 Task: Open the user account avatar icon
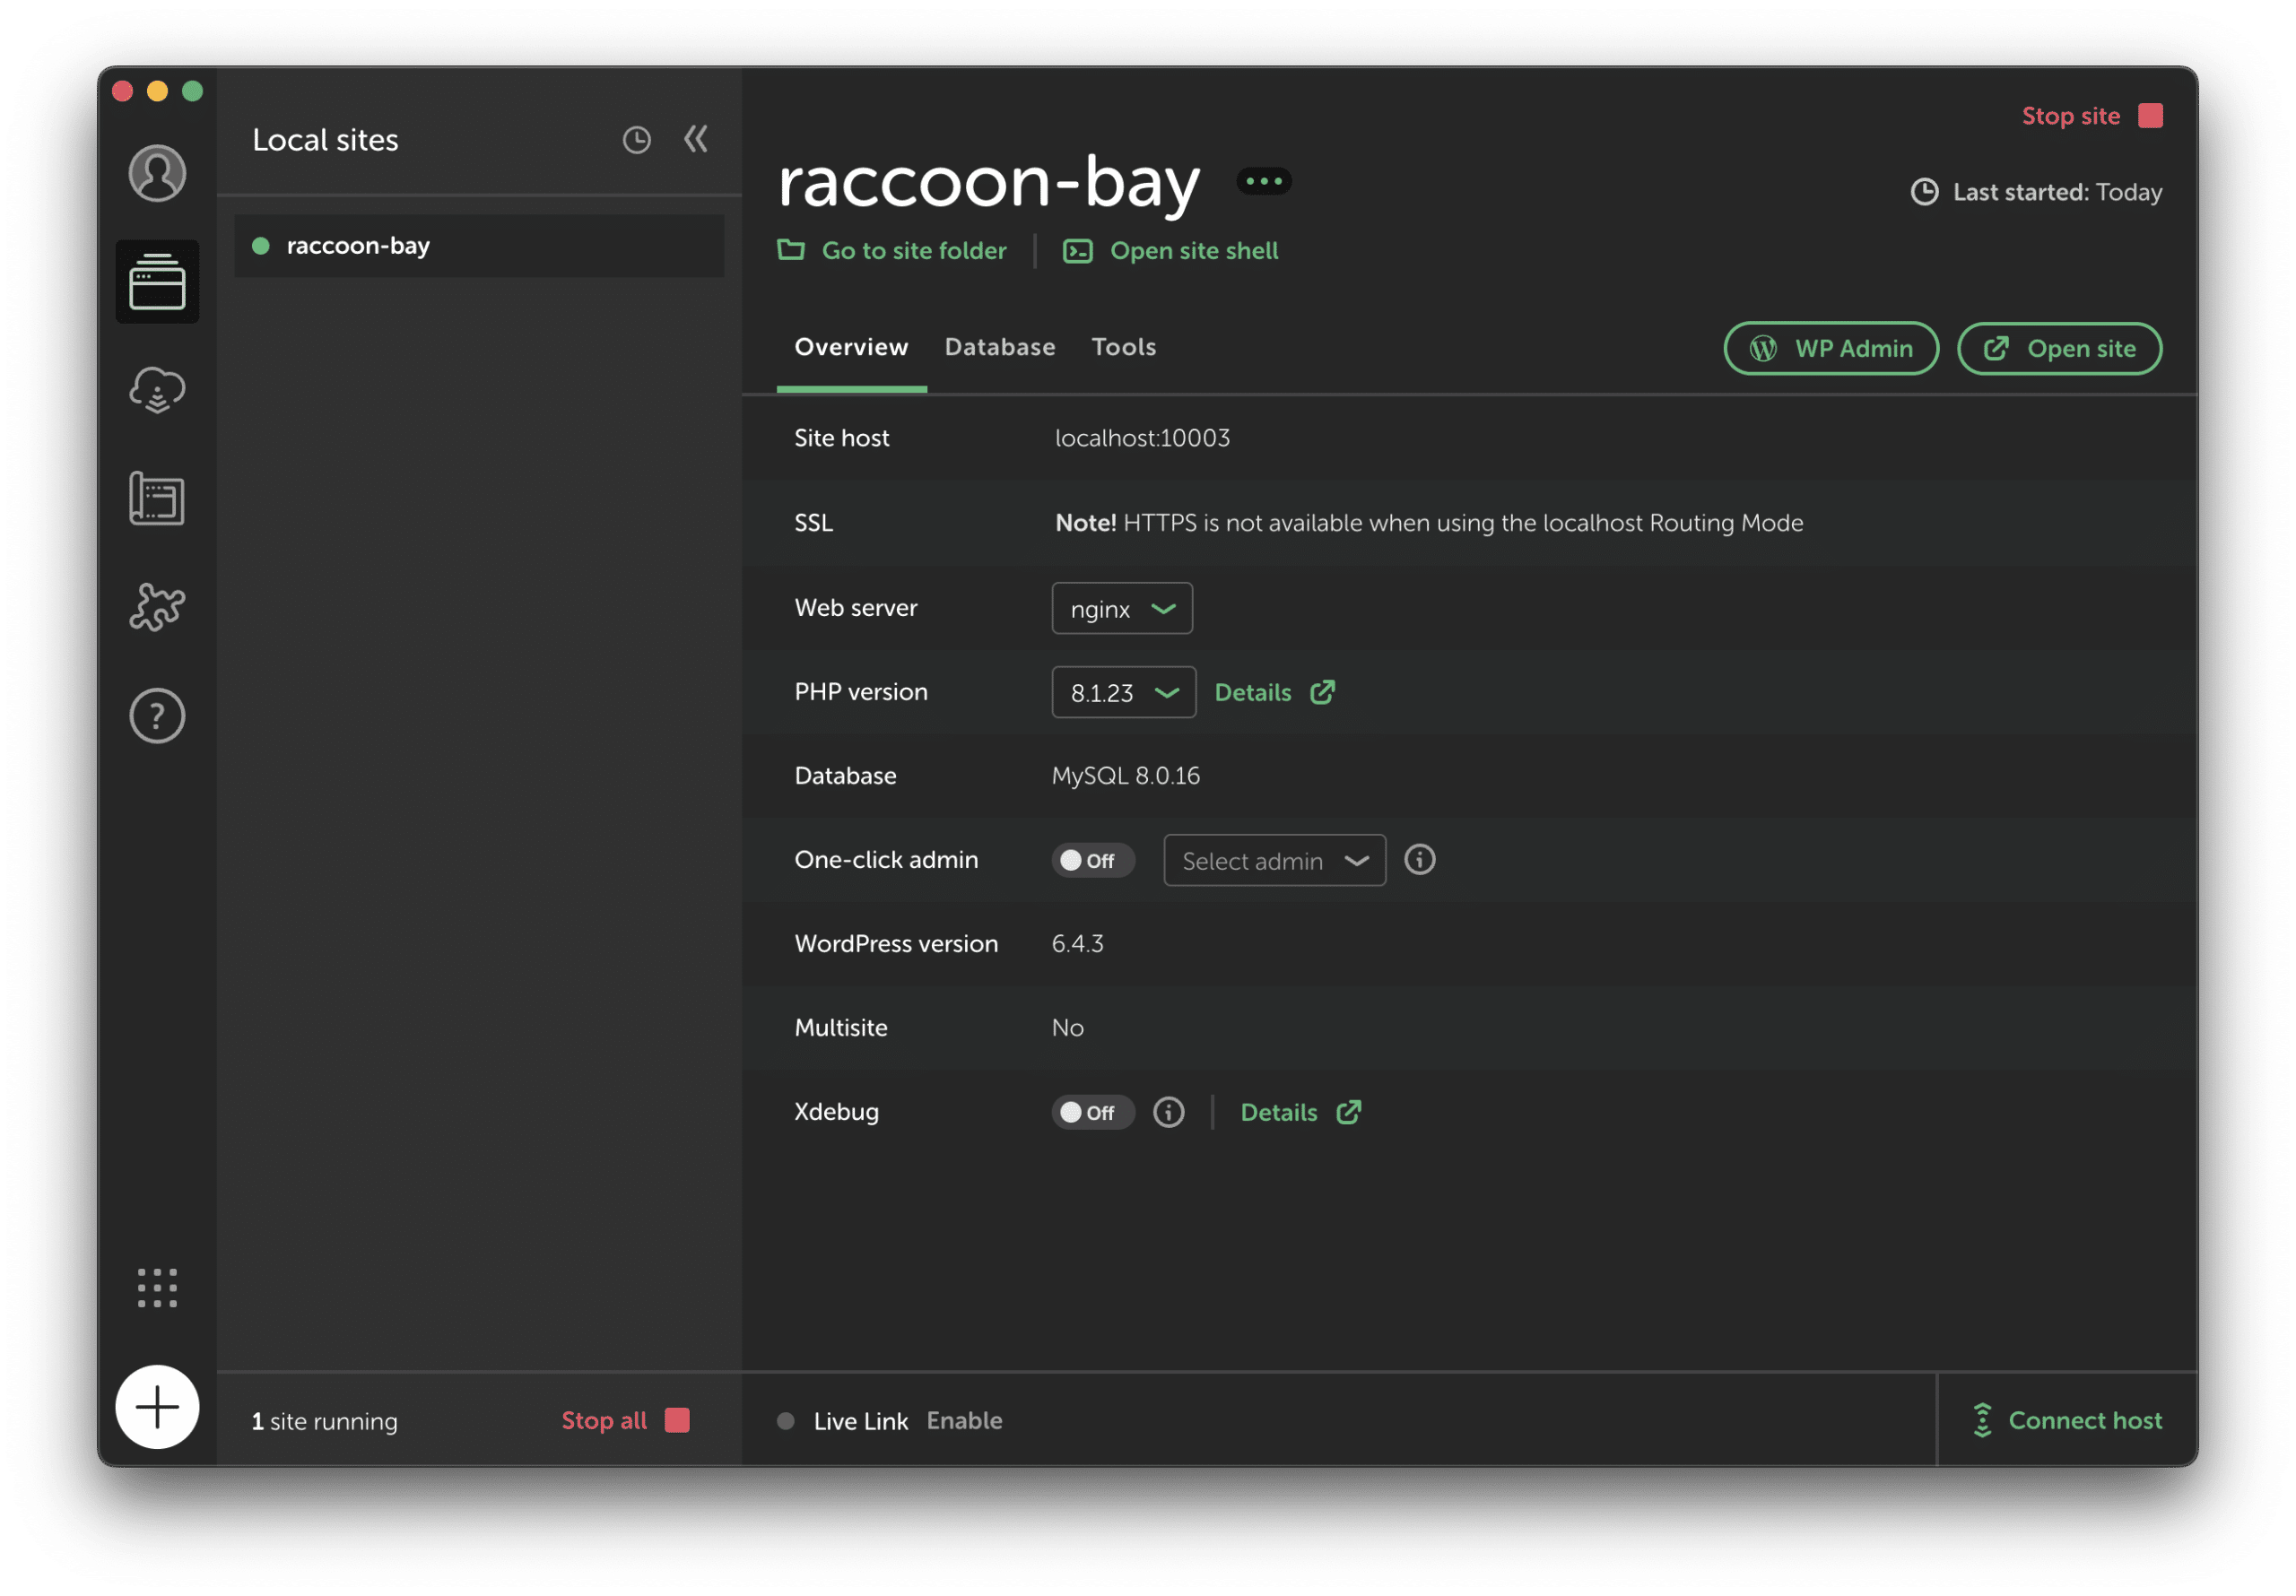157,173
